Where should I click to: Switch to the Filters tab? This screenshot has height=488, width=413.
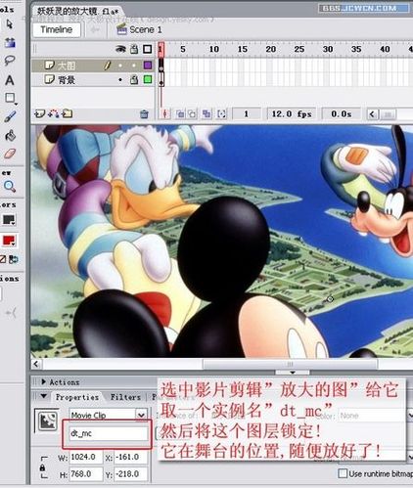(125, 397)
